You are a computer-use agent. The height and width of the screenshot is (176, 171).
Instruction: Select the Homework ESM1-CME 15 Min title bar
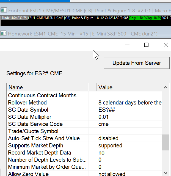pyautogui.click(x=85, y=34)
